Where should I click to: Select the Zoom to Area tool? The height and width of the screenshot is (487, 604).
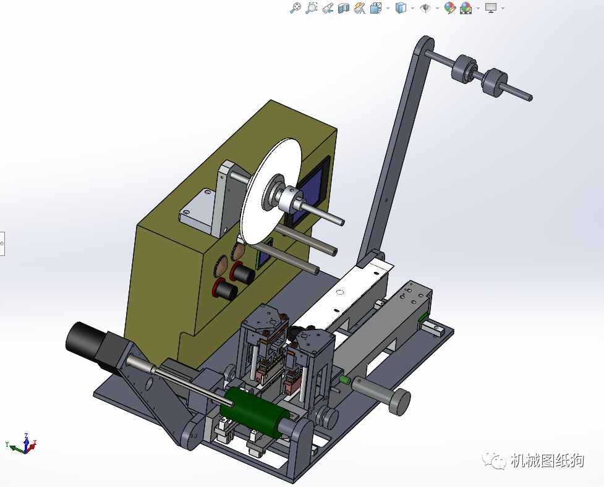[311, 8]
